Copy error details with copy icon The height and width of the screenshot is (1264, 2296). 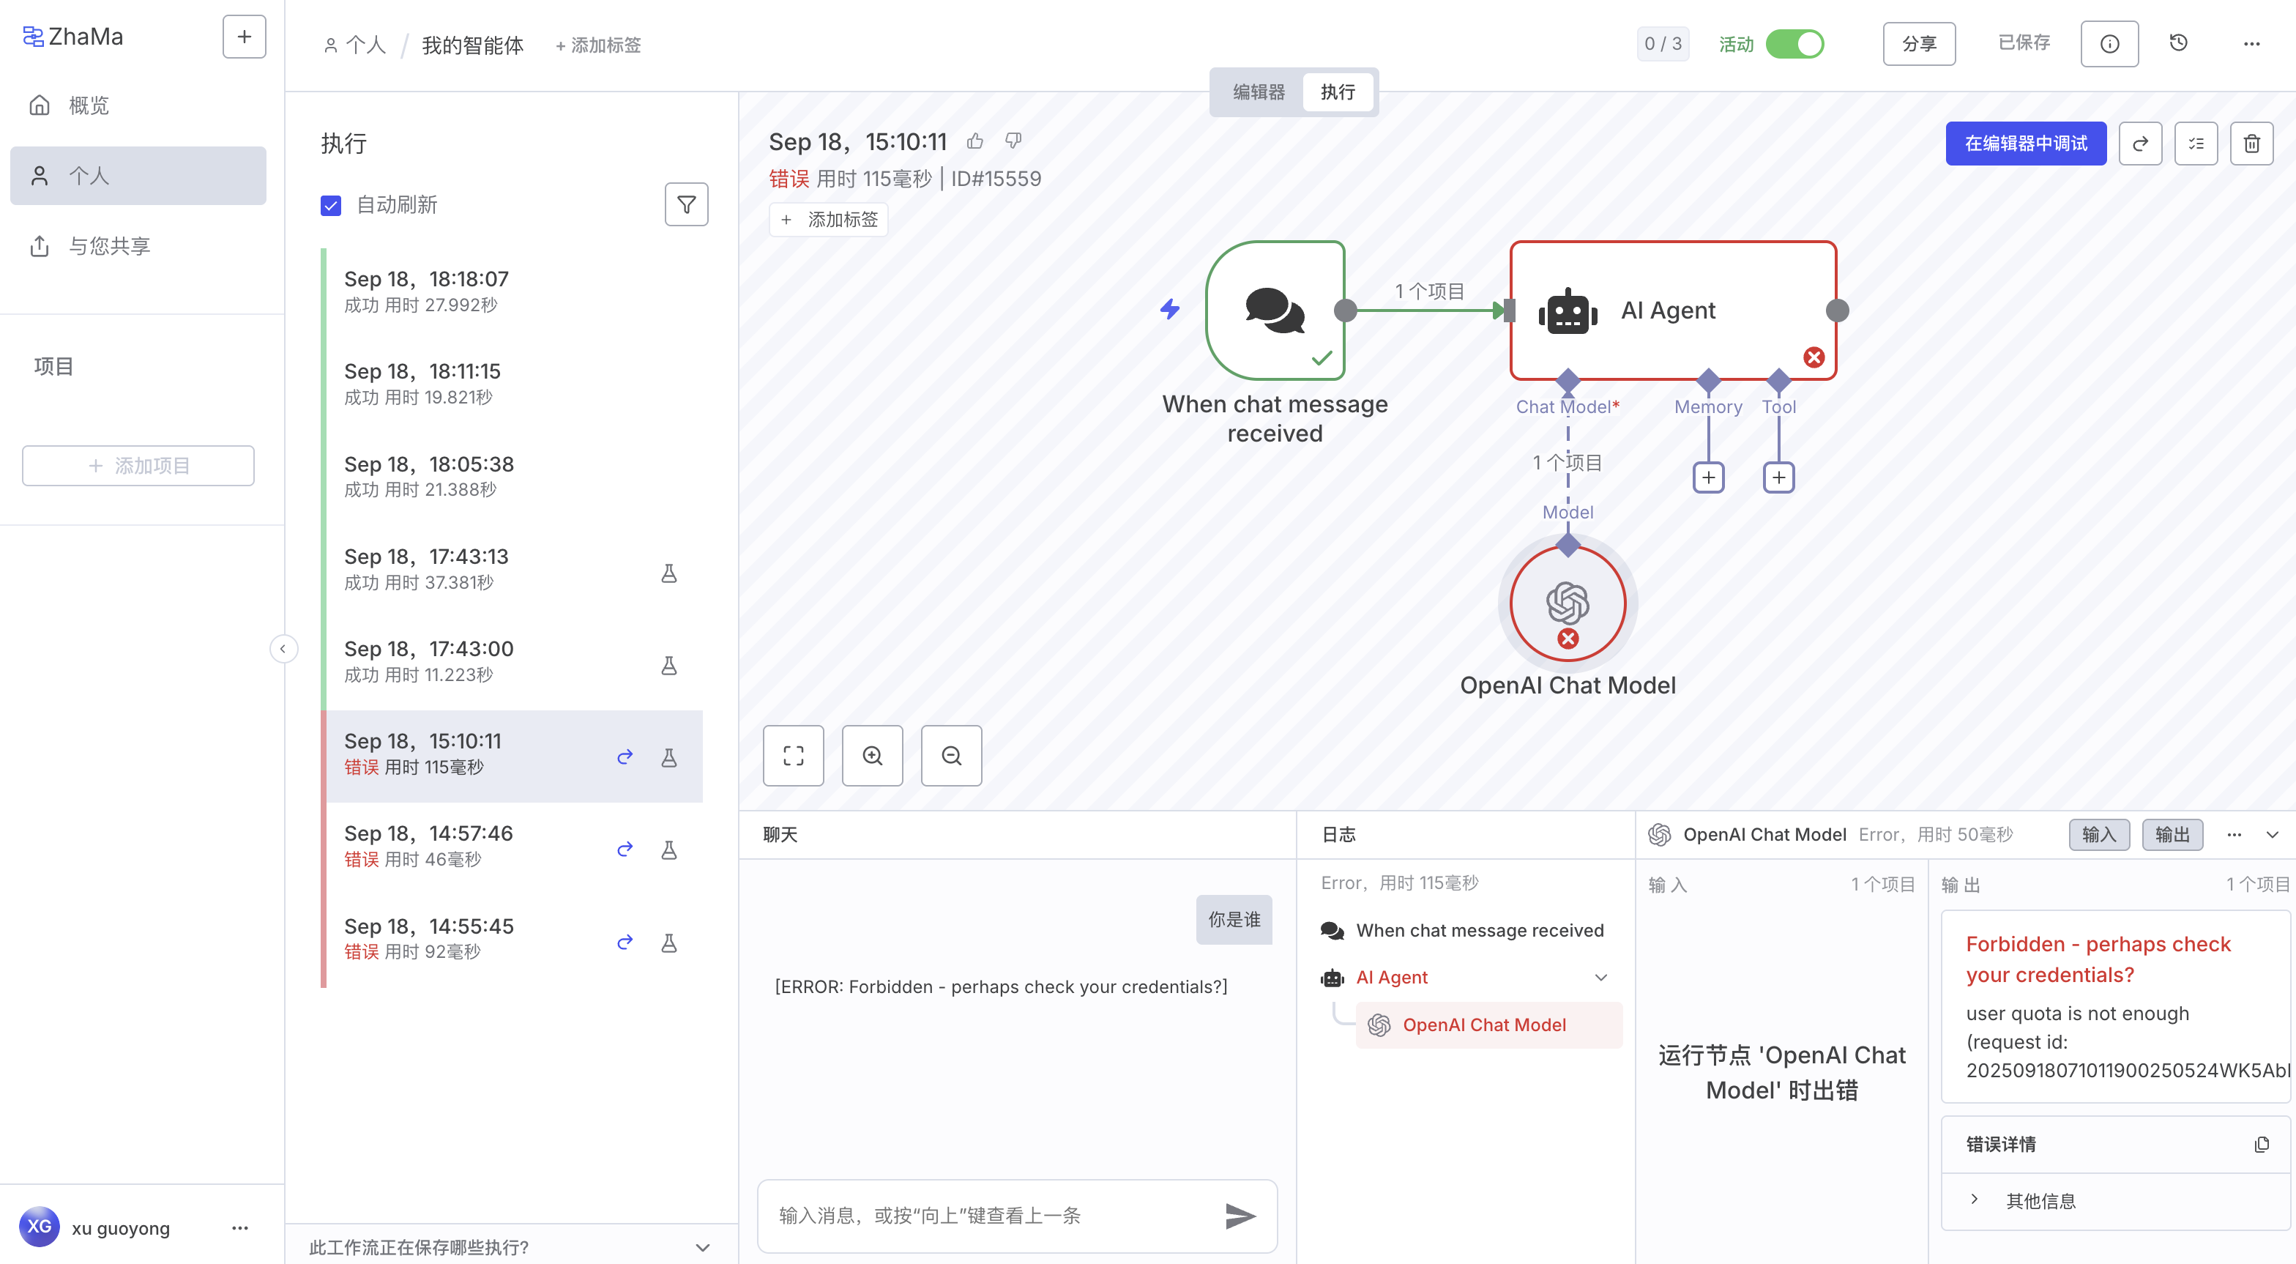point(2262,1145)
